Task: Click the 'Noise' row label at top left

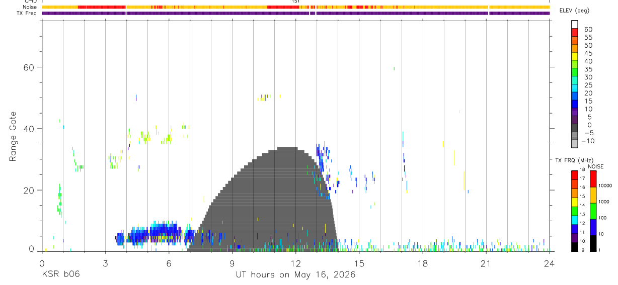Action: [30, 7]
